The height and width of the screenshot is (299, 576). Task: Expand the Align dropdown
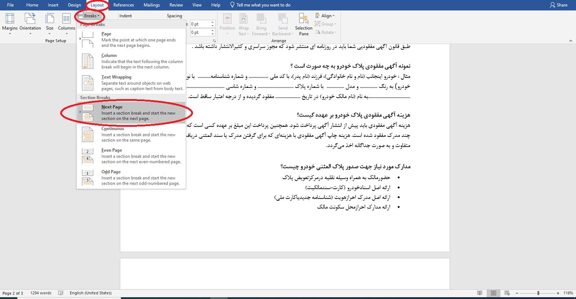[x=326, y=16]
